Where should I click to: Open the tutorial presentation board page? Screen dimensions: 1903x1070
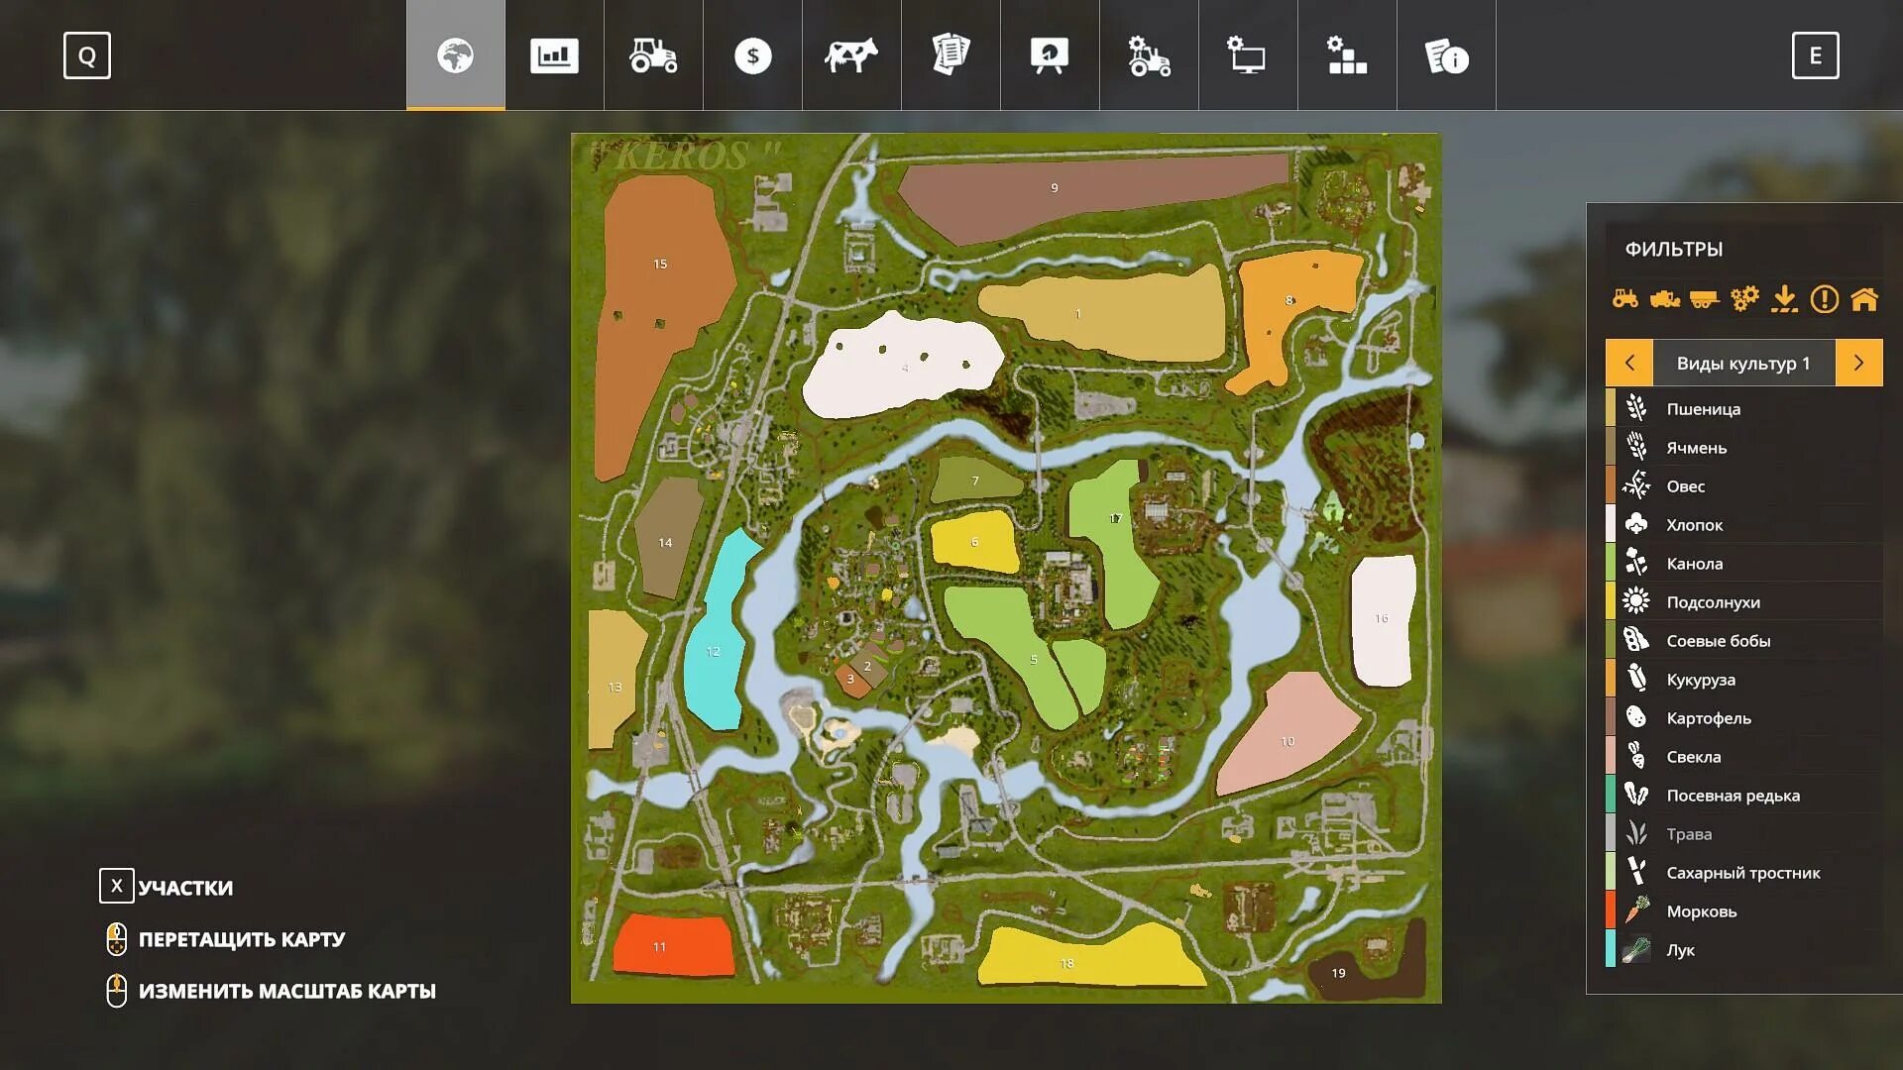click(x=1050, y=55)
